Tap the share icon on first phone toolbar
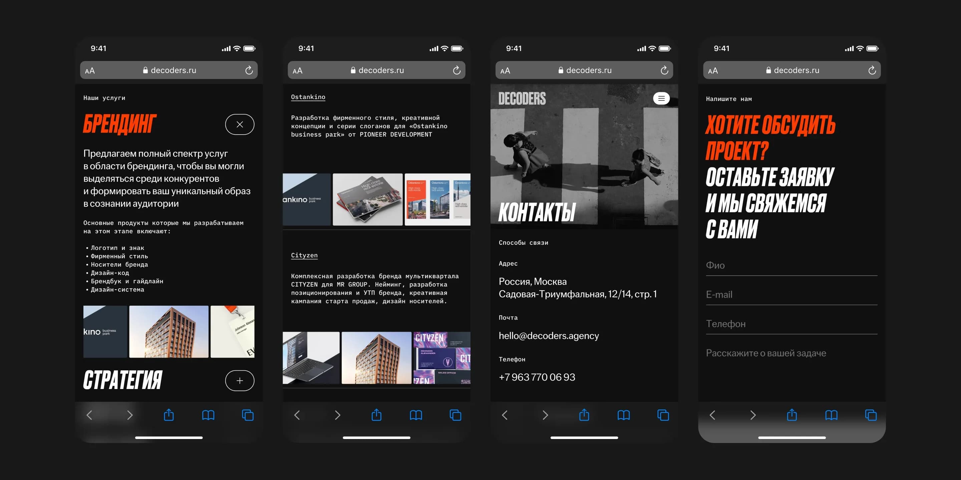Viewport: 961px width, 480px height. [x=169, y=415]
